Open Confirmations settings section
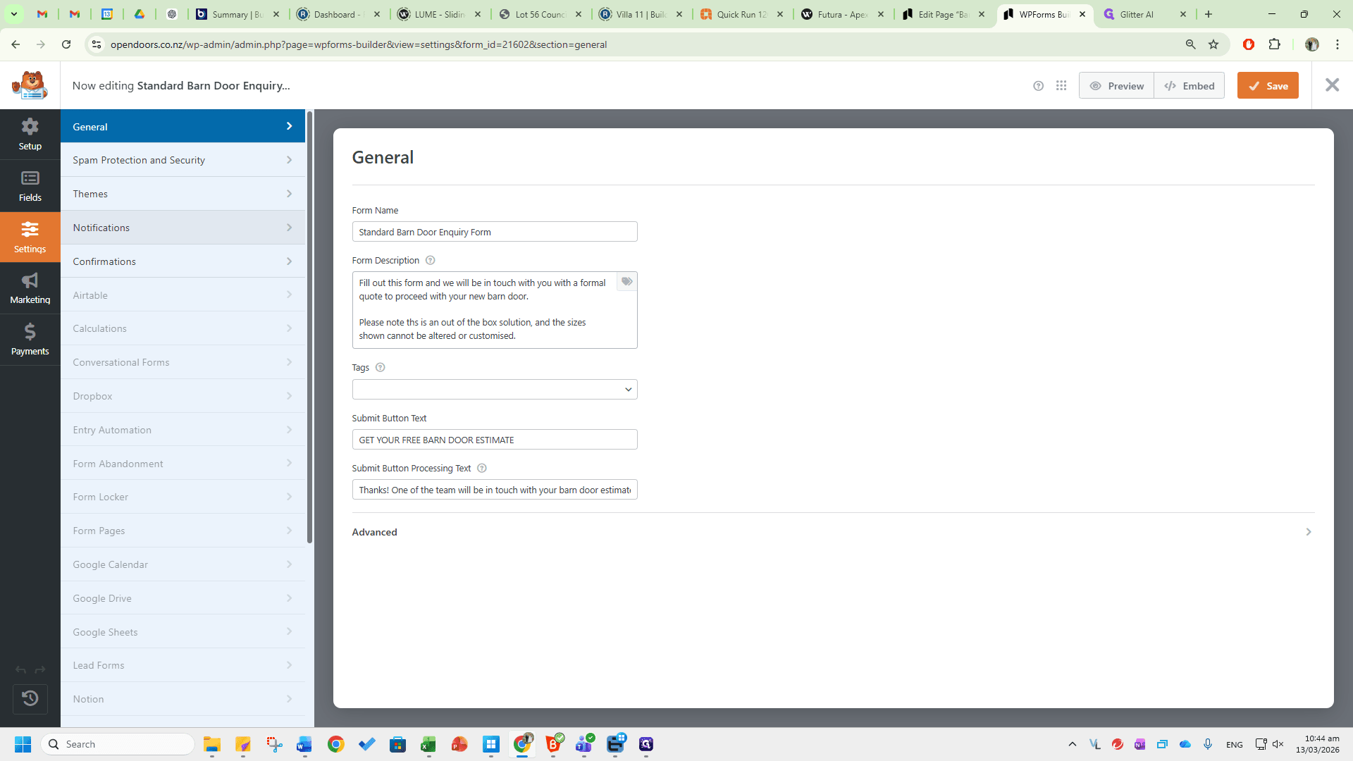Image resolution: width=1353 pixels, height=761 pixels. (183, 261)
